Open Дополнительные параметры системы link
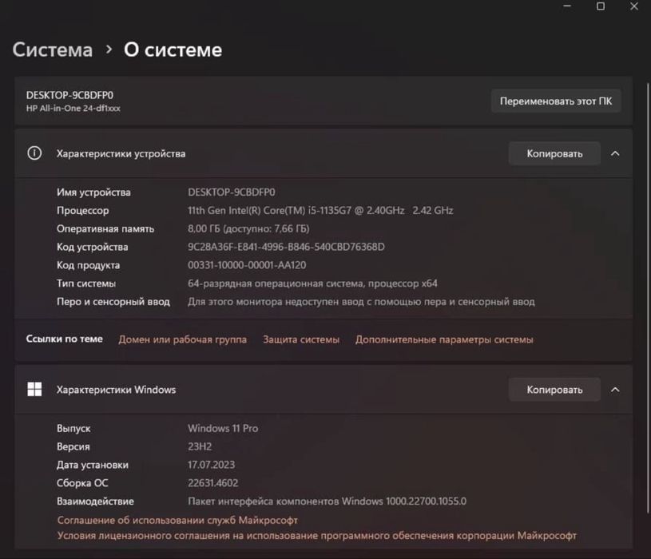This screenshot has height=559, width=651. [444, 339]
